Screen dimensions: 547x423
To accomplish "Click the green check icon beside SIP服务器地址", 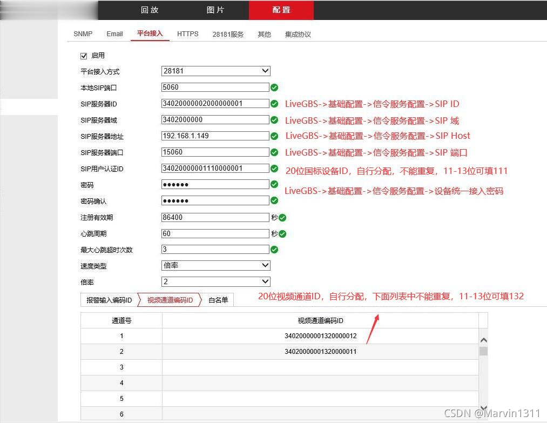I will 274,136.
